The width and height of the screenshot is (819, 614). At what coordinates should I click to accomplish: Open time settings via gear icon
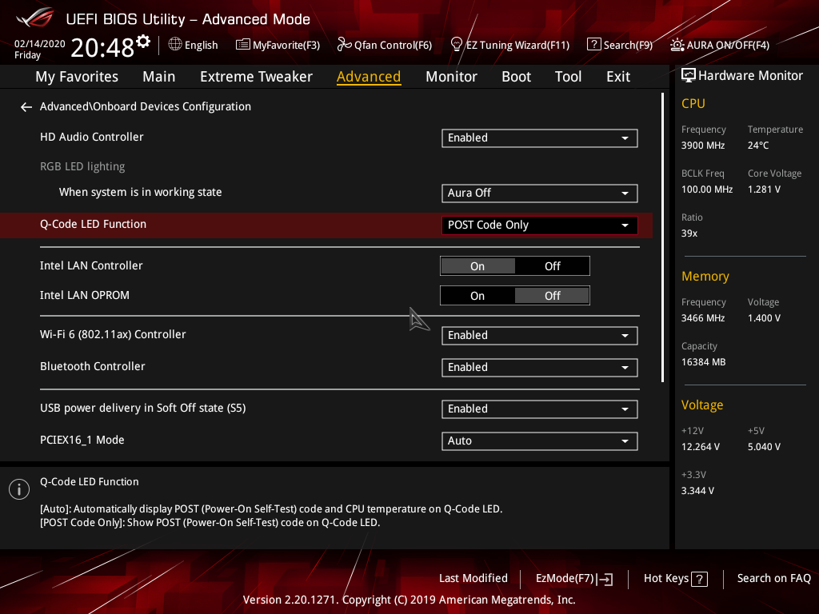(143, 41)
